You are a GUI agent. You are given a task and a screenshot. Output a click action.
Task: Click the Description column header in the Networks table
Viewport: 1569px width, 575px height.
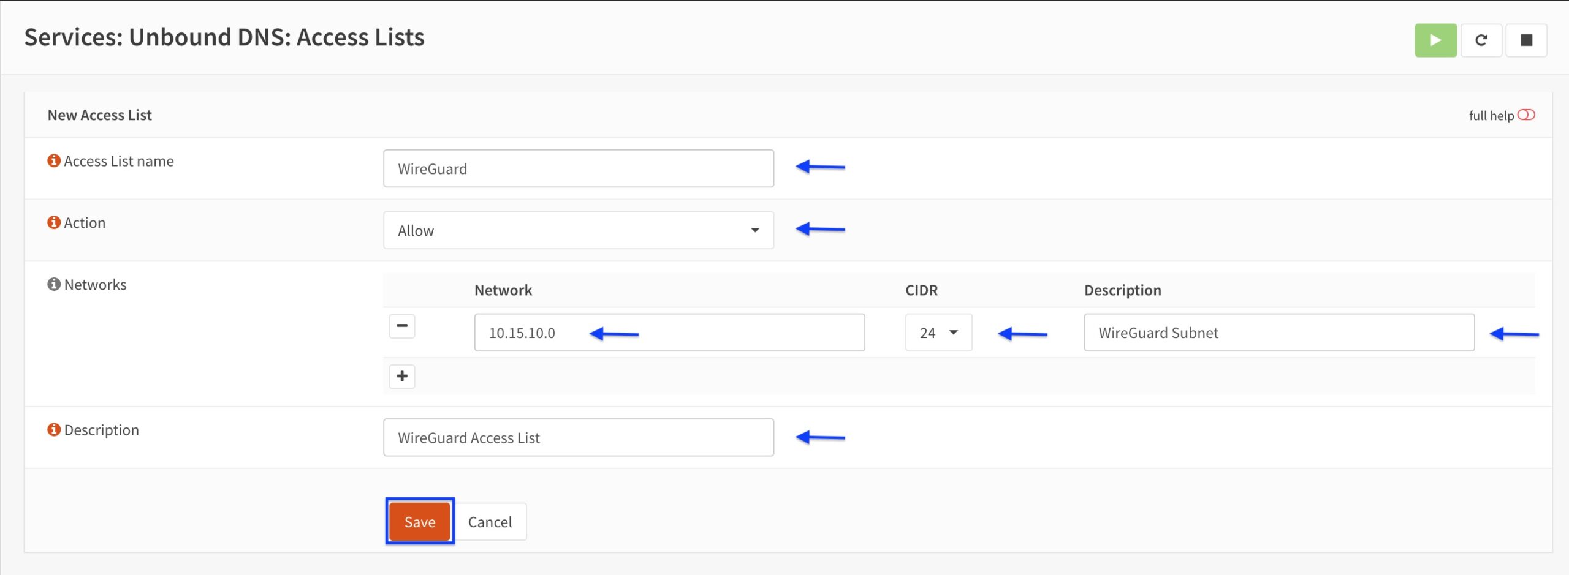click(1123, 290)
